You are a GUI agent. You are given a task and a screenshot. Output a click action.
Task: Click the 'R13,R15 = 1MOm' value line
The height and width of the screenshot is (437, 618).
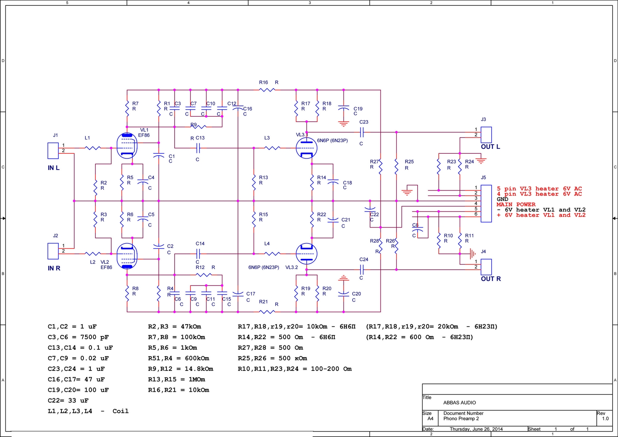click(x=177, y=379)
